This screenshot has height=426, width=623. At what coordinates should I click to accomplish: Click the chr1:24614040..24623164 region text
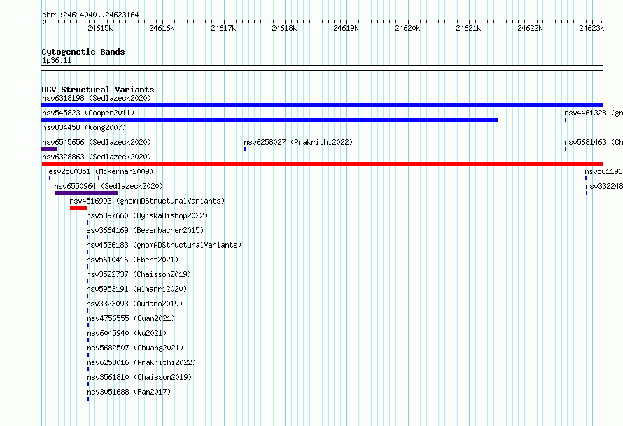(x=90, y=15)
